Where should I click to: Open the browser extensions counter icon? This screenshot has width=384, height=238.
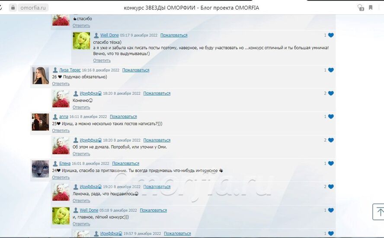[361, 8]
